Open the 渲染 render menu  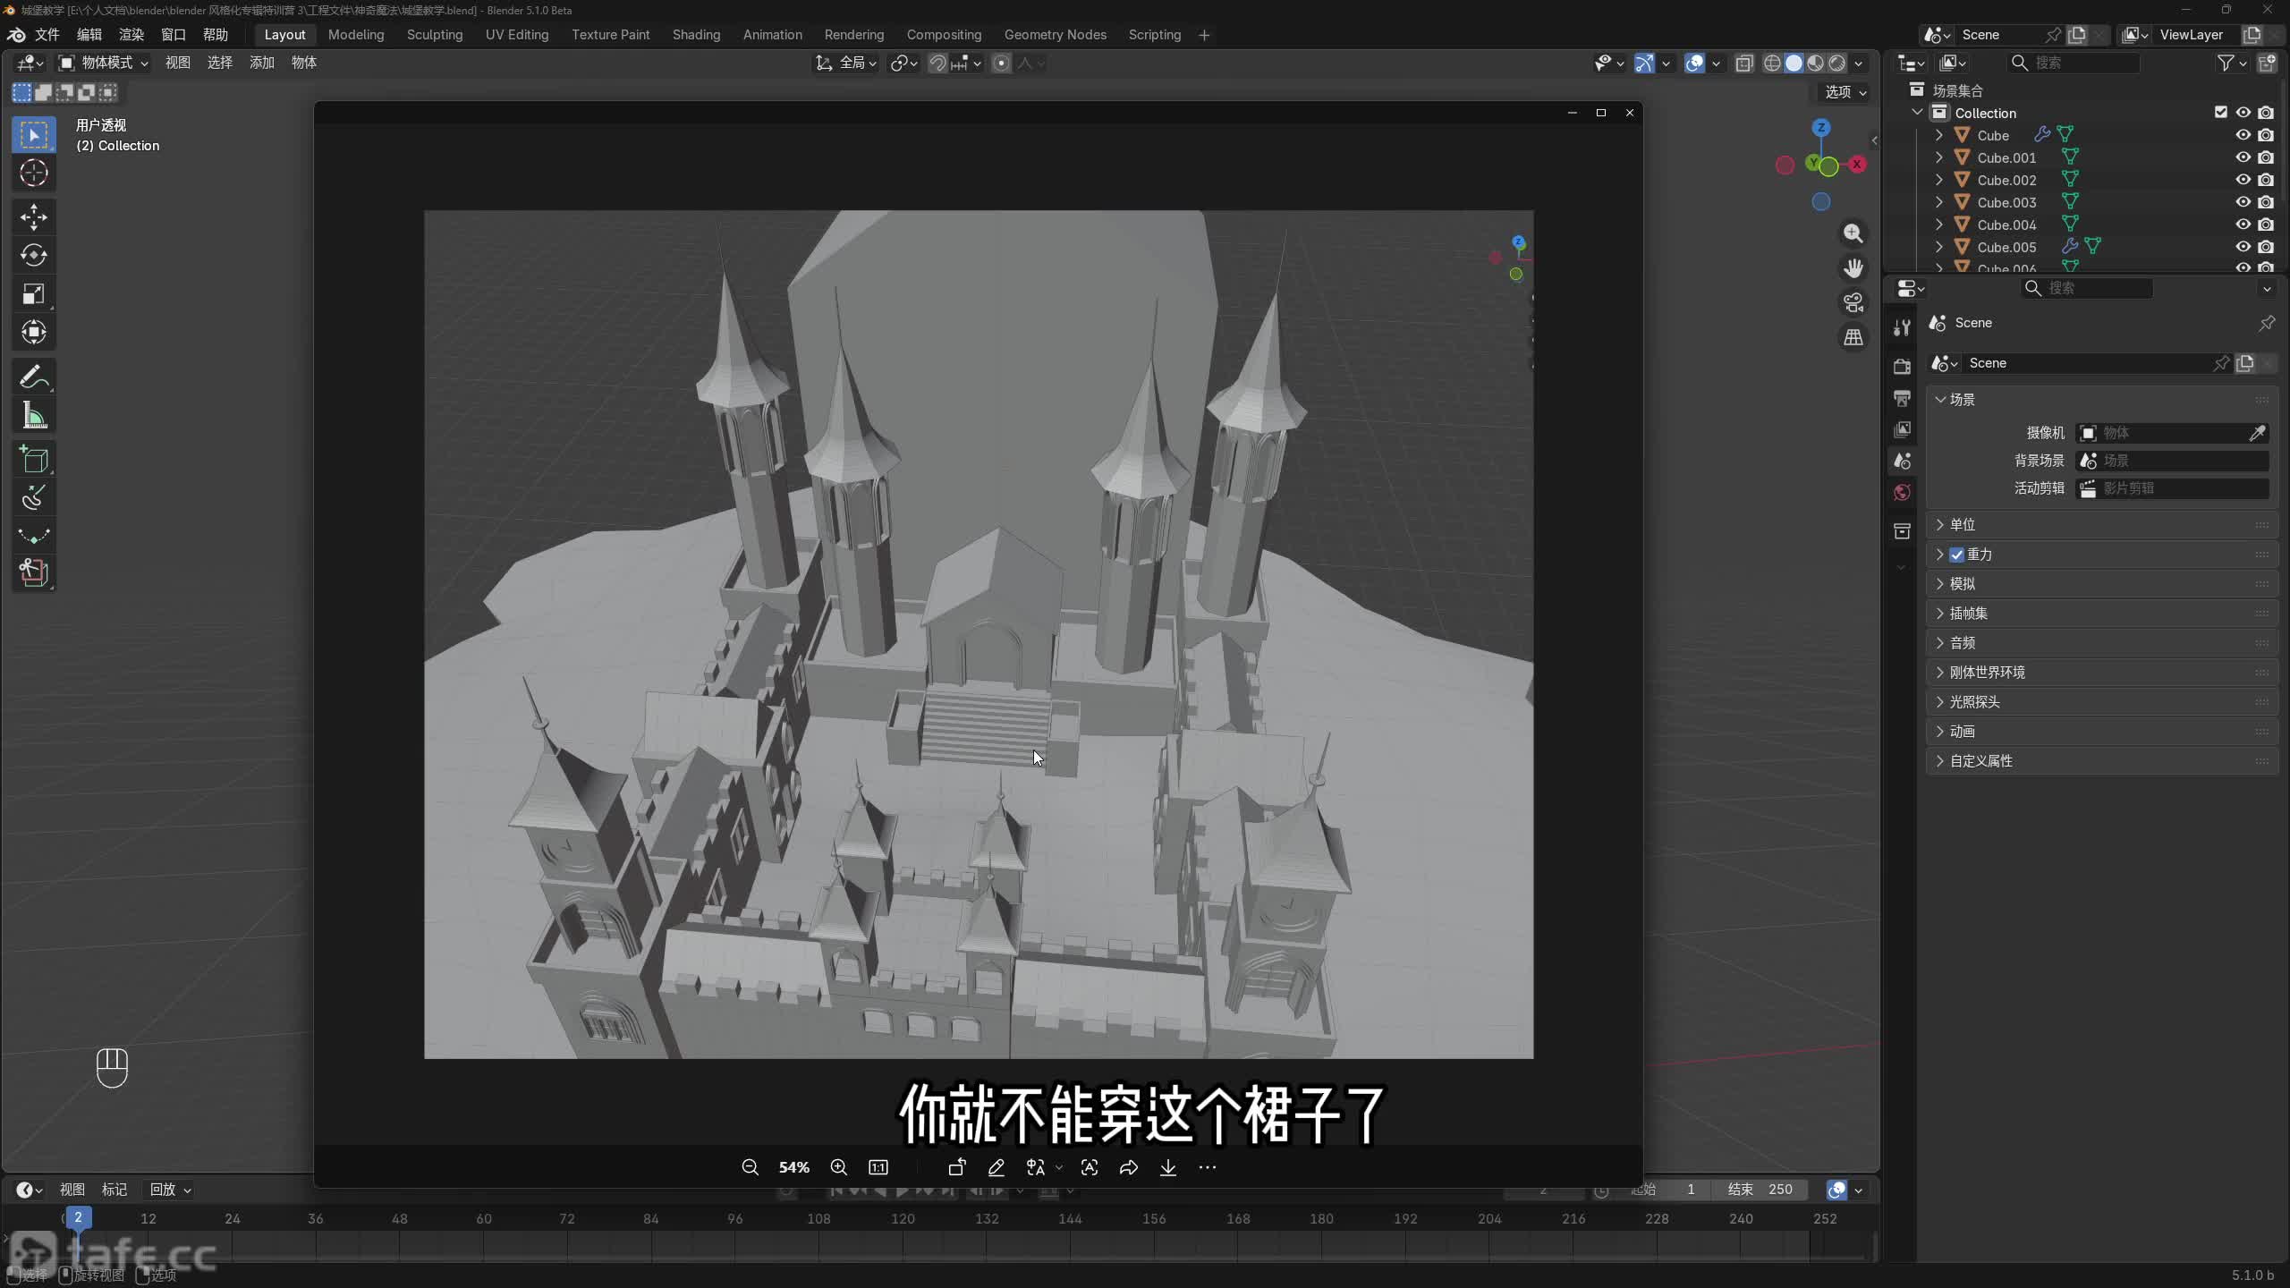131,35
